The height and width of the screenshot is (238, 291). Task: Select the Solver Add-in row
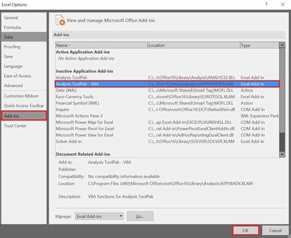(x=167, y=141)
